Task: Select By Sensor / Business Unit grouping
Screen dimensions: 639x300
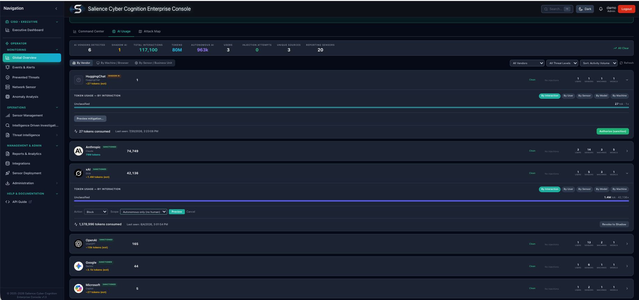Action: [153, 63]
